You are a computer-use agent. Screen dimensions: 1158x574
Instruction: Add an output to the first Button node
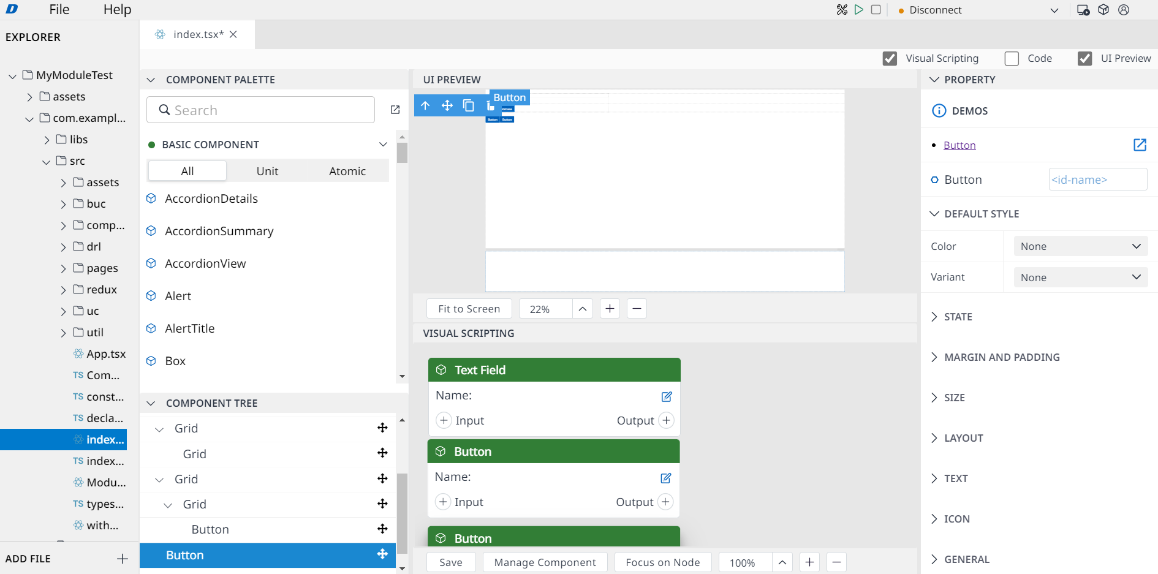point(665,502)
